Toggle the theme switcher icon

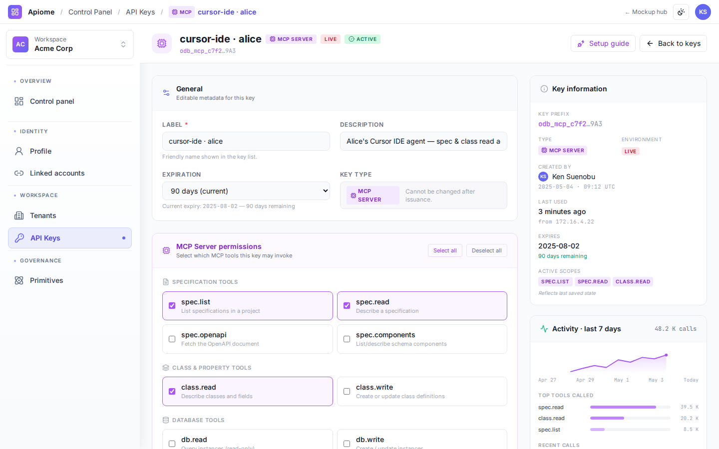[681, 12]
